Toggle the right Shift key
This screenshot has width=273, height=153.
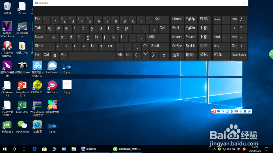(160, 47)
